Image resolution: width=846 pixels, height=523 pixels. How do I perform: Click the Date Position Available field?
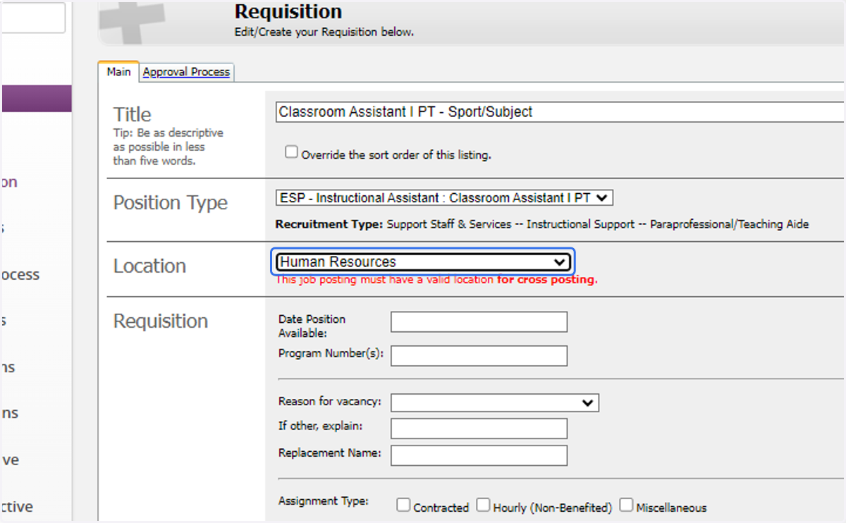(x=479, y=322)
